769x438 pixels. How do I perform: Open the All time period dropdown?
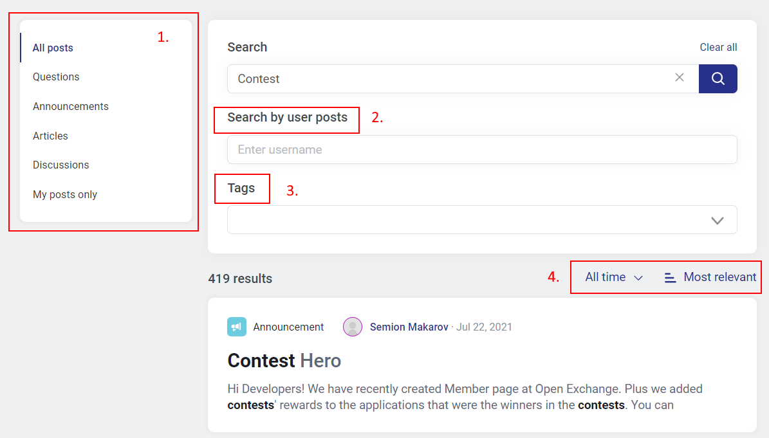click(x=613, y=277)
